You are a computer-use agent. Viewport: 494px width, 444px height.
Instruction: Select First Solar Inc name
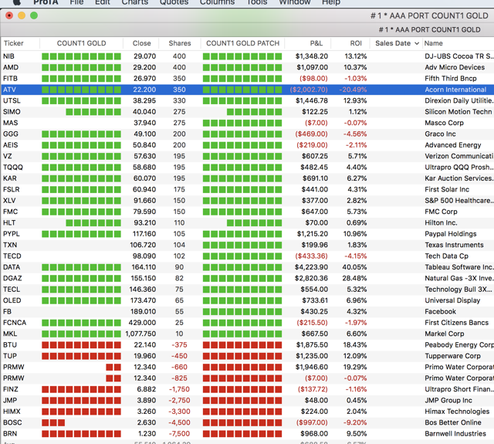click(x=447, y=189)
